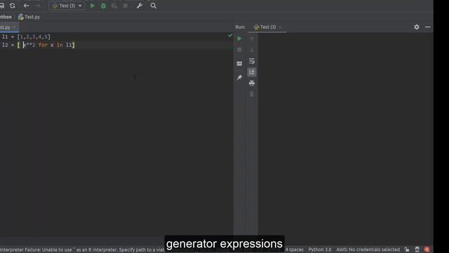Open settings via the wrench icon
This screenshot has width=449, height=253.
tap(140, 6)
